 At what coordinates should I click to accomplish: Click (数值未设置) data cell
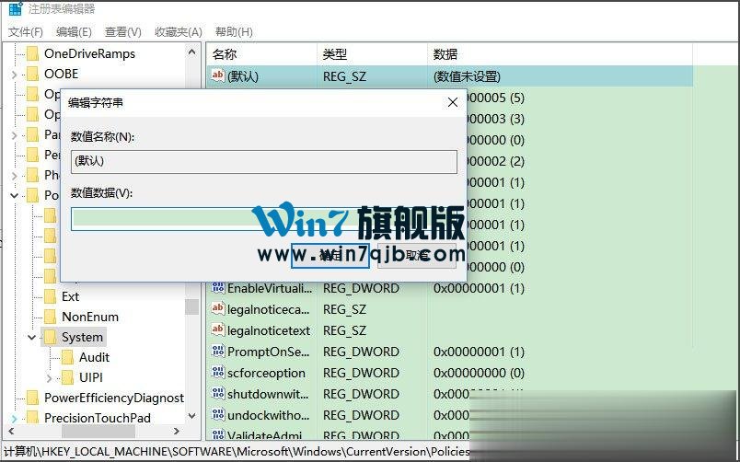[x=467, y=76]
